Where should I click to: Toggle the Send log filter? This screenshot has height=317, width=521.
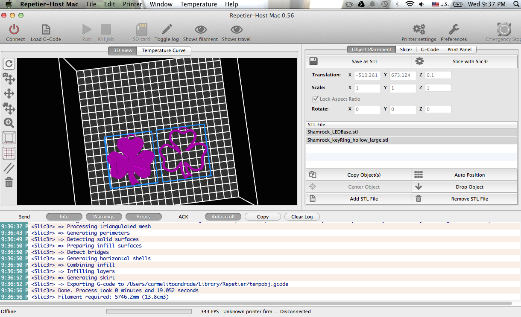click(24, 217)
